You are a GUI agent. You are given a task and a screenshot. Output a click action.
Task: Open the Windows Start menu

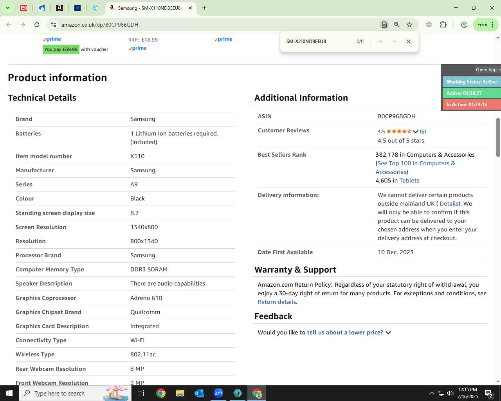tap(9, 393)
